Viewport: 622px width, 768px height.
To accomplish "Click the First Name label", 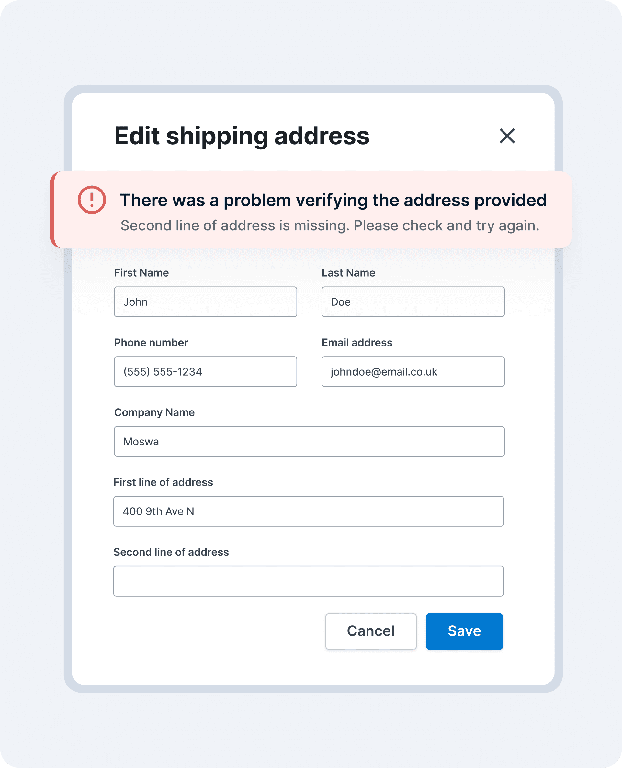I will tap(141, 273).
